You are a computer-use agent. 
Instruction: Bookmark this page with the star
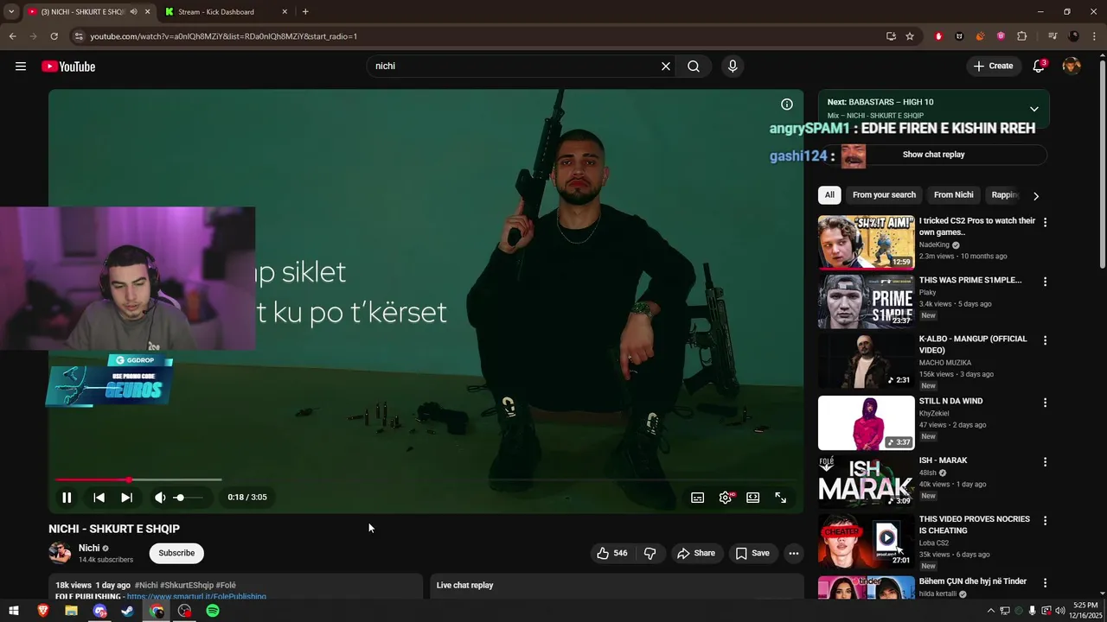click(910, 36)
